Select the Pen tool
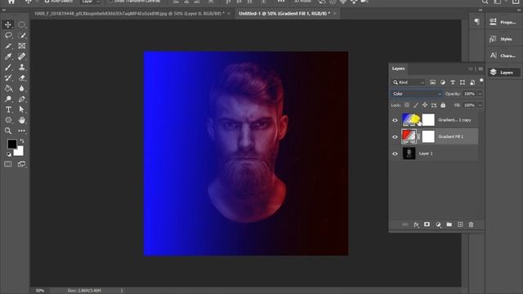523x294 pixels. click(22, 99)
